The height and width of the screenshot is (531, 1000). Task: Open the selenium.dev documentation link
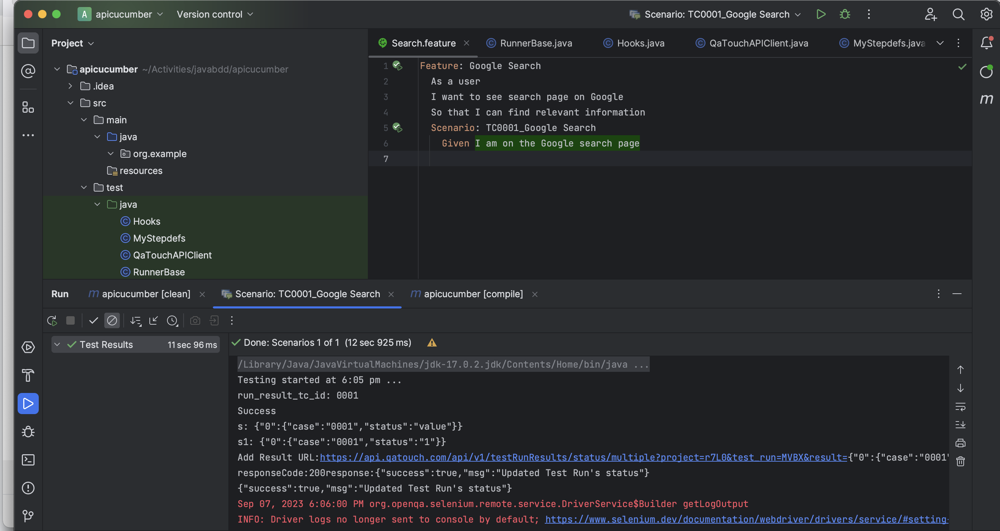pyautogui.click(x=747, y=519)
